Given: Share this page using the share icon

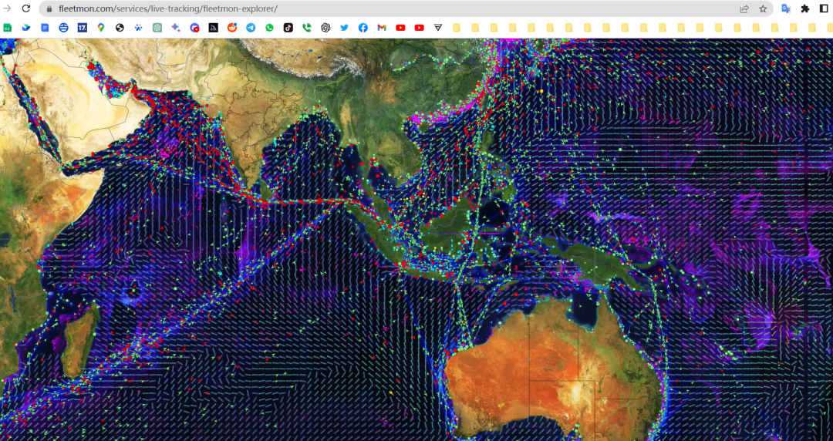Looking at the screenshot, I should pyautogui.click(x=744, y=9).
